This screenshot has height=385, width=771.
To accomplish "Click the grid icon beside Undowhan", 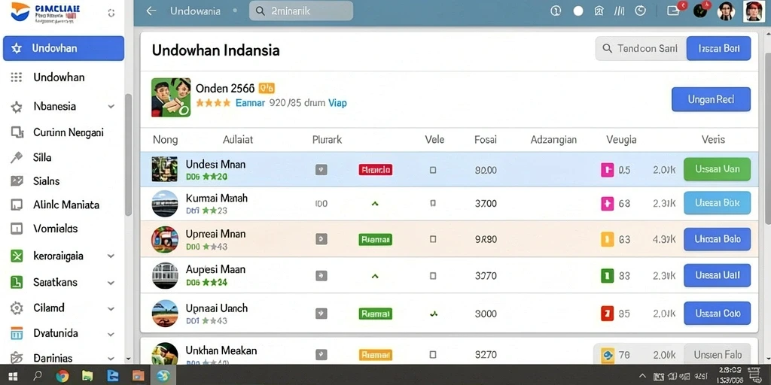I will point(17,77).
